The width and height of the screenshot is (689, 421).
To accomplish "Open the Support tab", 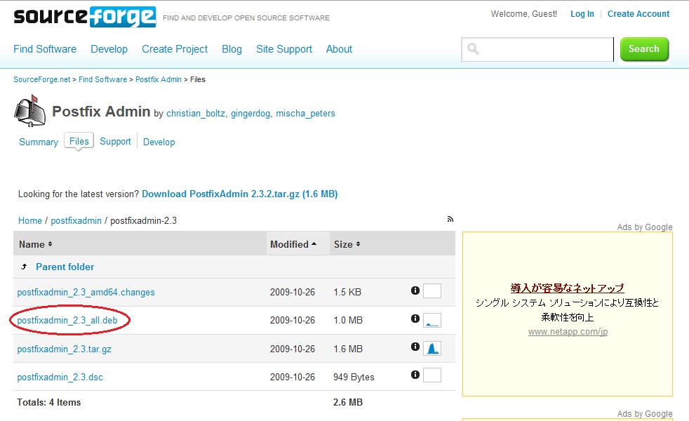I will tap(115, 141).
